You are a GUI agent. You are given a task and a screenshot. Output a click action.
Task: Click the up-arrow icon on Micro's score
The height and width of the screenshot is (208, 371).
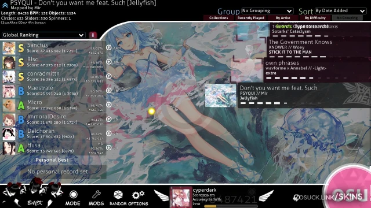click(108, 105)
